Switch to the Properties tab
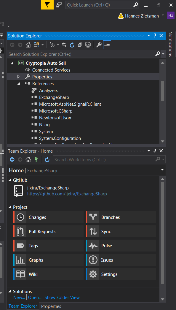The width and height of the screenshot is (176, 310). 51,306
